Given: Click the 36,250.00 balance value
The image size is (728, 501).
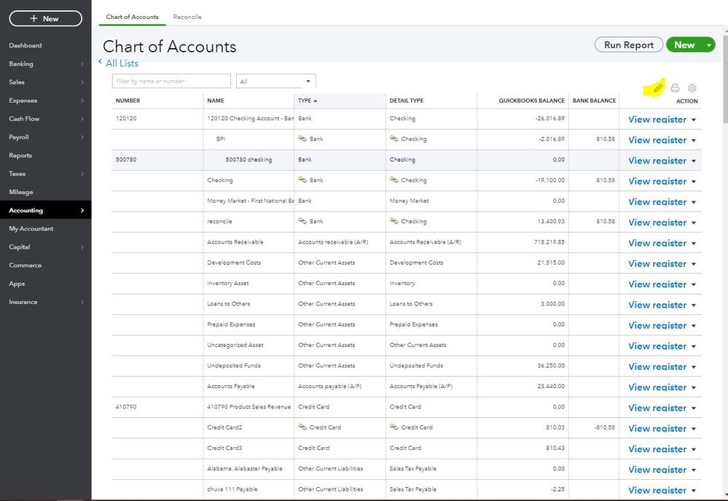Looking at the screenshot, I should 551,366.
